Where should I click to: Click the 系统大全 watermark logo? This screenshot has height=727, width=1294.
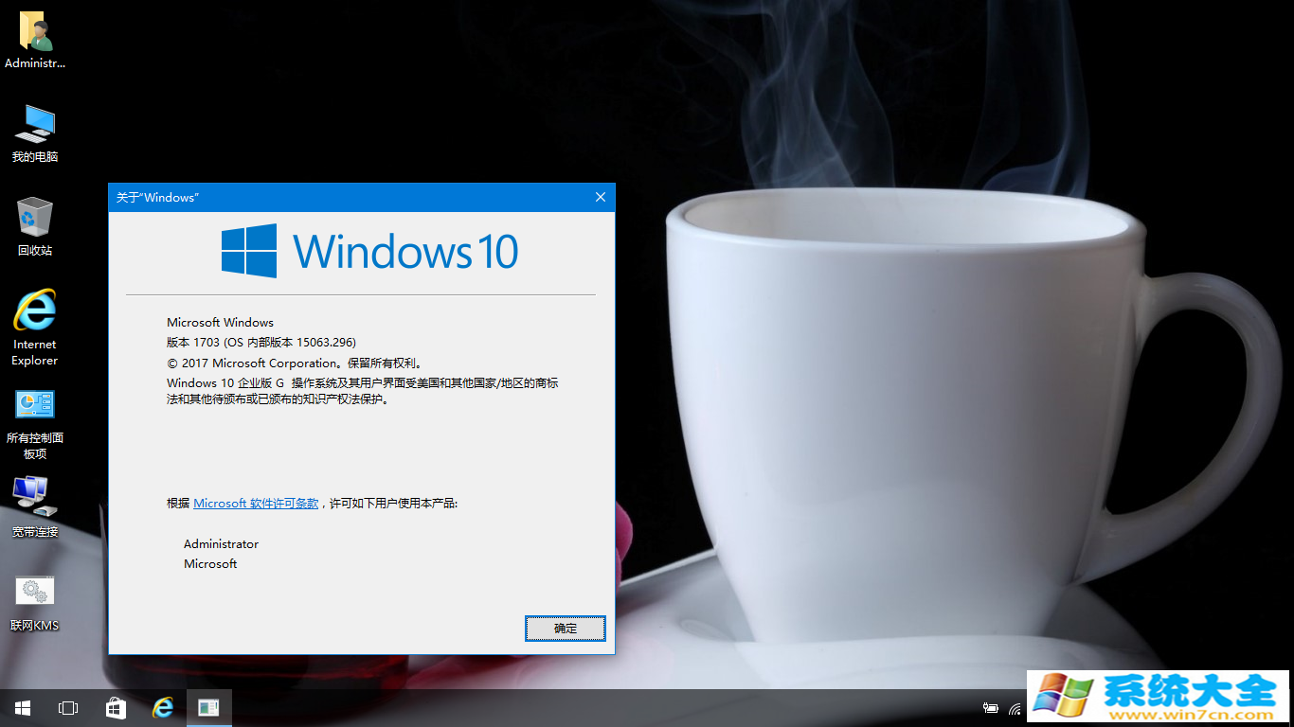tap(1158, 697)
